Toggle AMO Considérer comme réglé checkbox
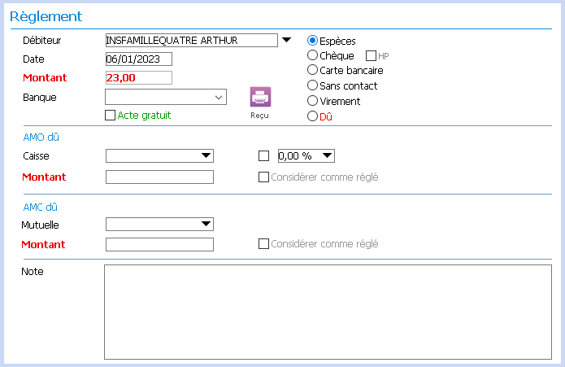This screenshot has width=565, height=367. 263,177
